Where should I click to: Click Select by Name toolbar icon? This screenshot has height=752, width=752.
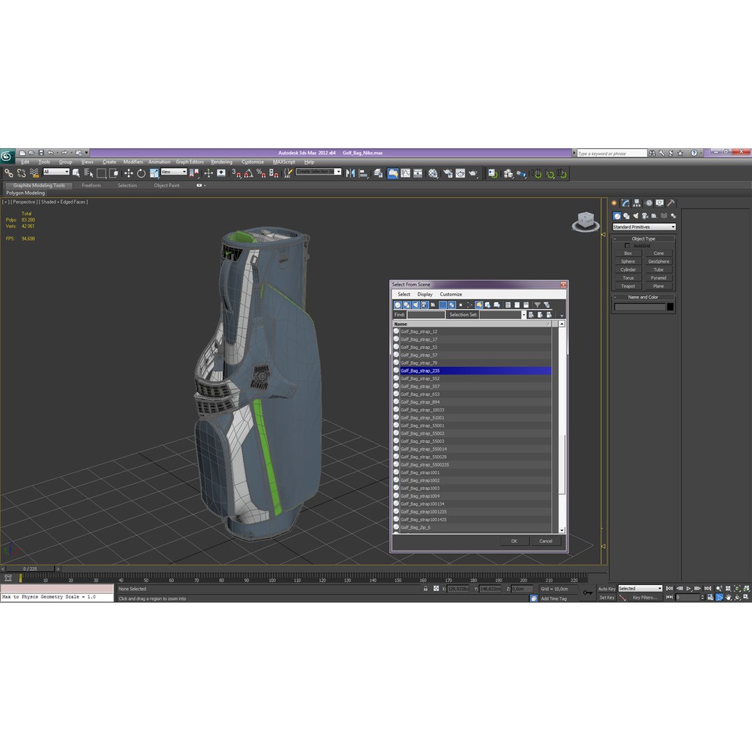88,173
